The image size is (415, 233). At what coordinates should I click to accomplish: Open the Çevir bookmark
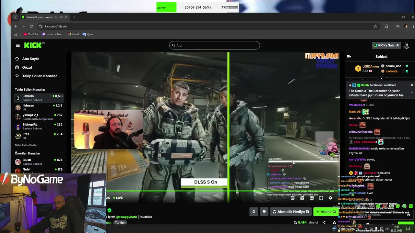[x=88, y=34]
